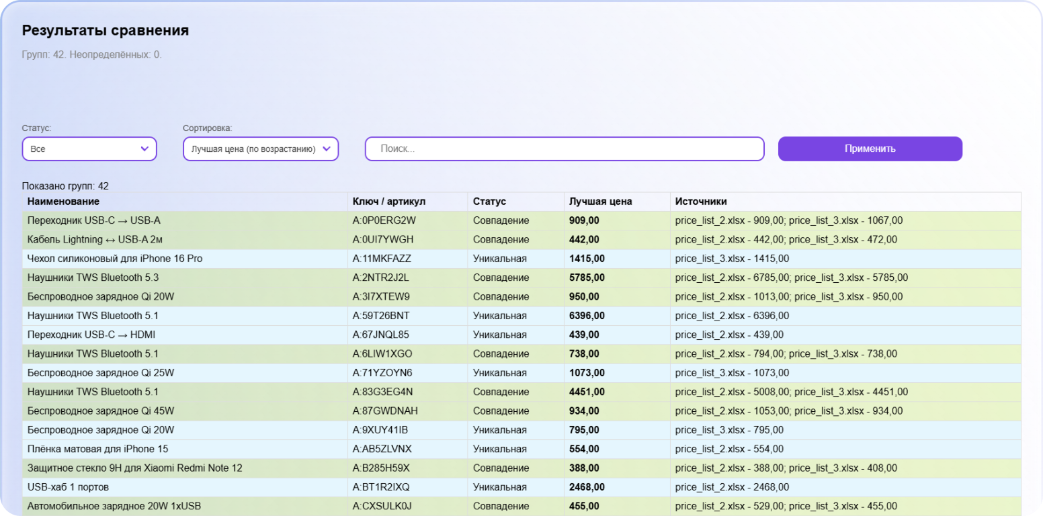Select Защитное стекло 9H для Xiaomi Redmi Note 12

click(134, 468)
